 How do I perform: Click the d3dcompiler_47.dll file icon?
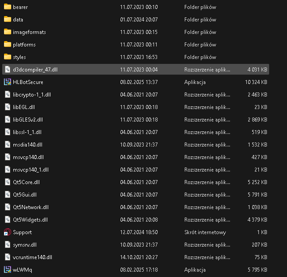(7, 70)
